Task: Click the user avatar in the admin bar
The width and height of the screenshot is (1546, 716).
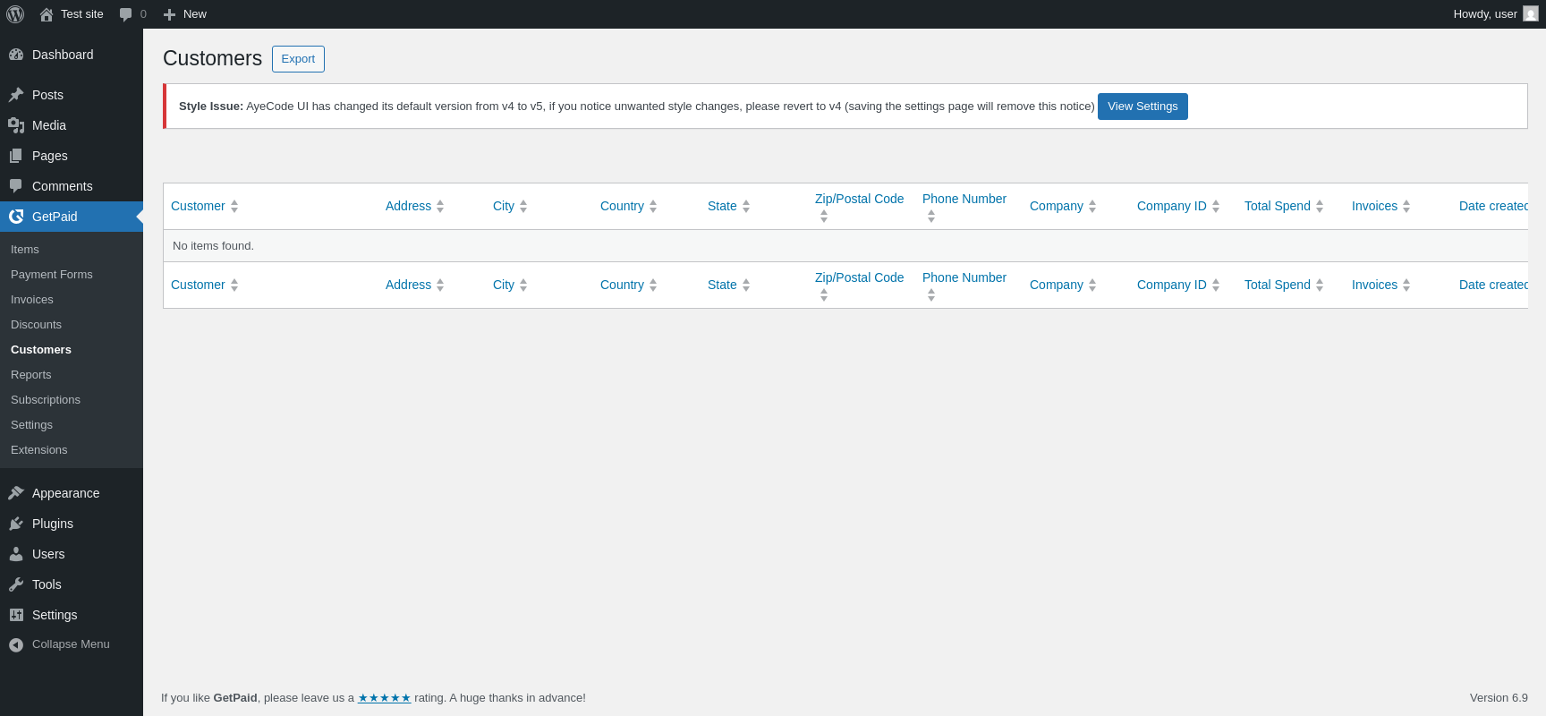Action: pyautogui.click(x=1531, y=14)
